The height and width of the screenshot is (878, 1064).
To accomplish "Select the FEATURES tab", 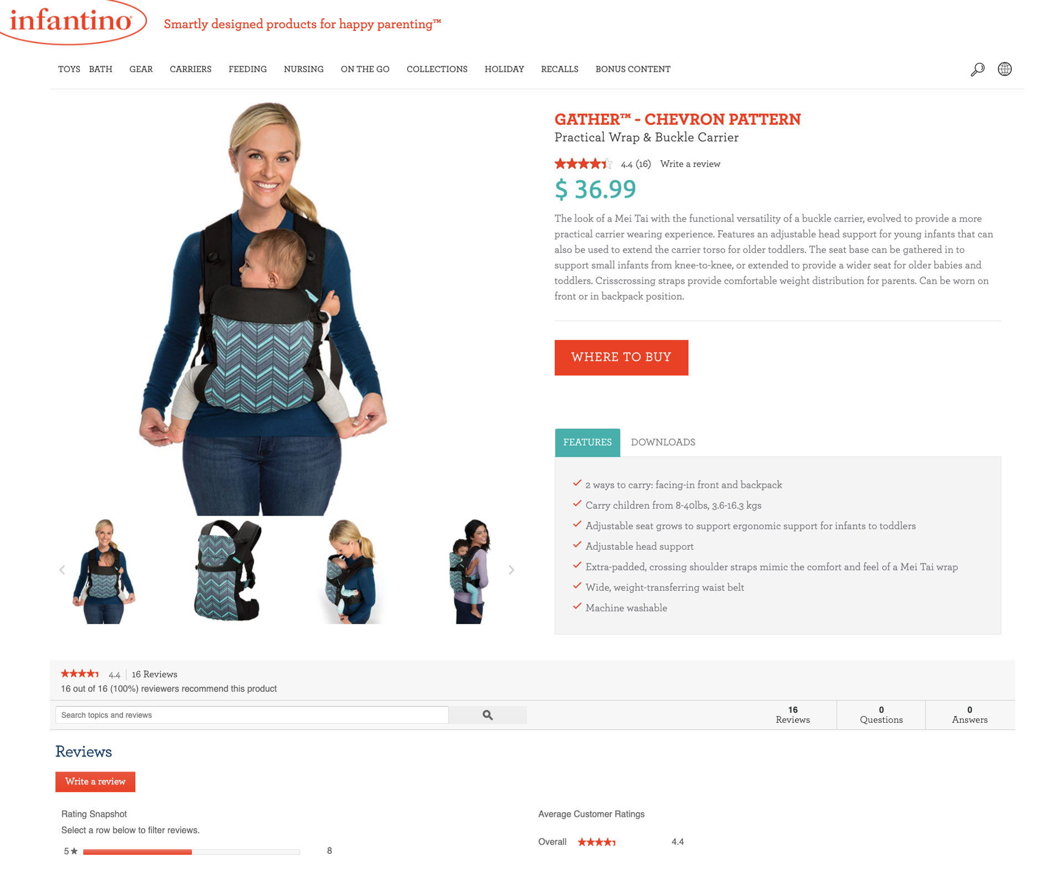I will (587, 442).
